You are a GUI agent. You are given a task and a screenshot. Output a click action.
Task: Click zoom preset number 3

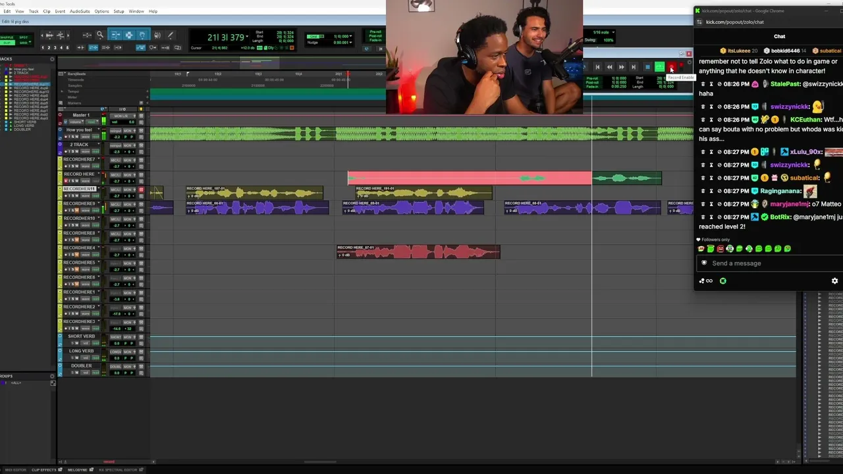click(55, 47)
